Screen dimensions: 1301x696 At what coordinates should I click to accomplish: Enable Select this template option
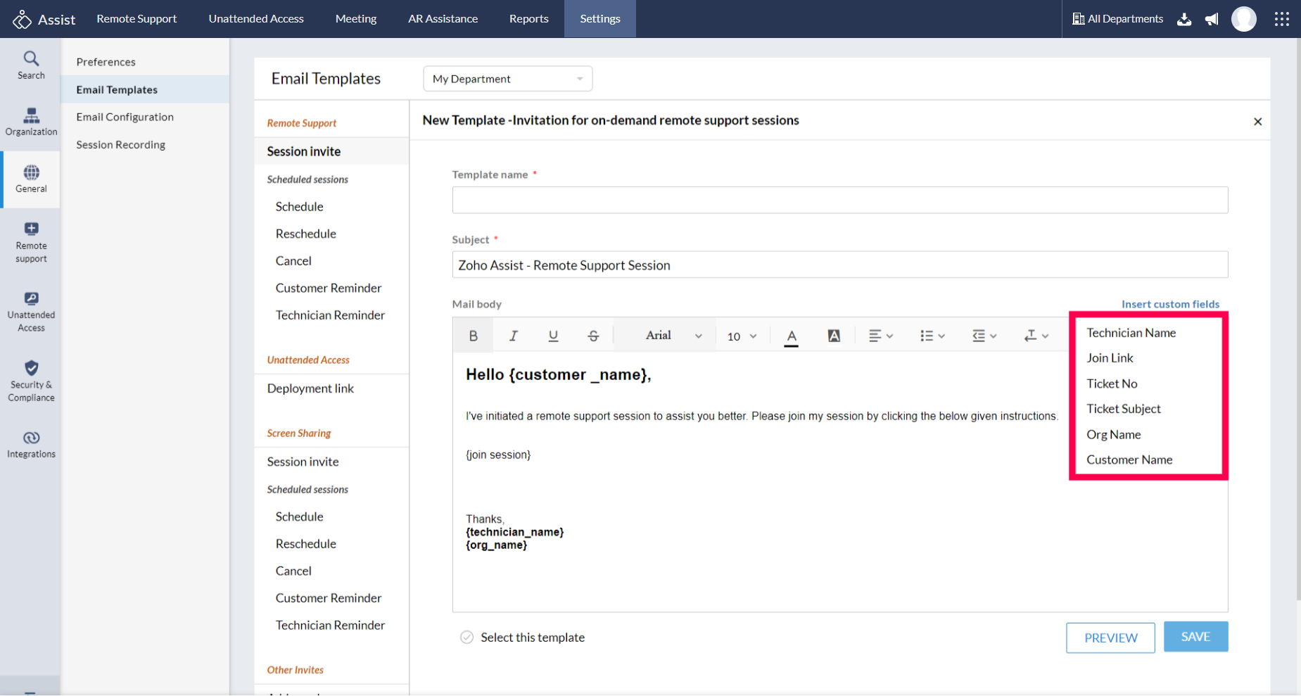(x=467, y=638)
